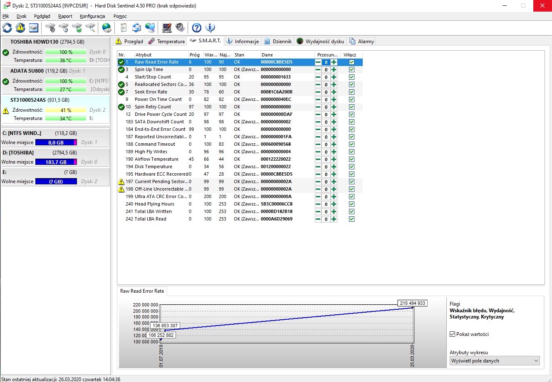Switch to the Informacje tab
The width and height of the screenshot is (552, 382).
coord(243,42)
